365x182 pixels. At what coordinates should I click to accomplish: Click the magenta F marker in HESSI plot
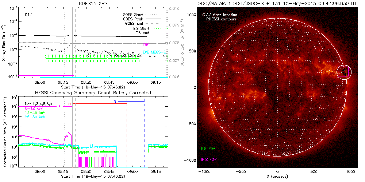tap(59, 106)
